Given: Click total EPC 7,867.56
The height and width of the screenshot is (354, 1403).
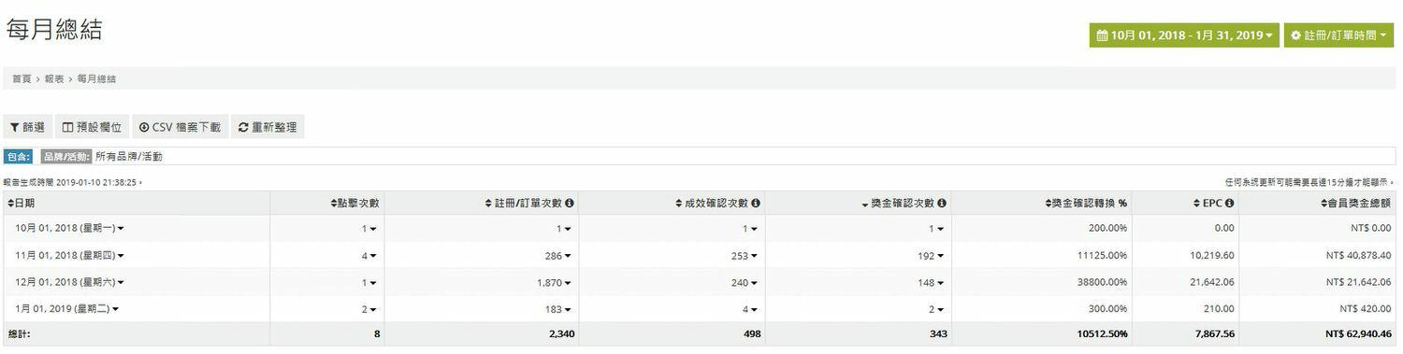Looking at the screenshot, I should 1215,333.
